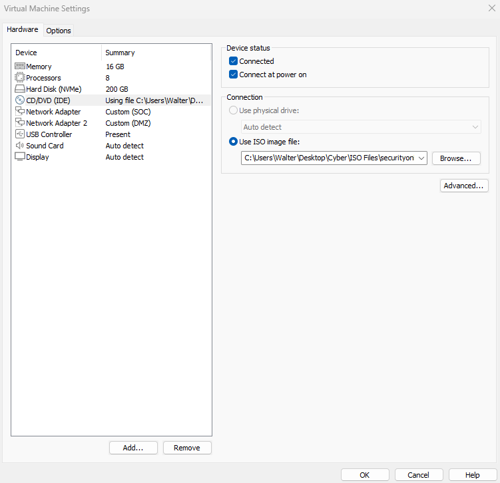Open the Advanced... settings button
This screenshot has width=500, height=483.
(x=464, y=186)
